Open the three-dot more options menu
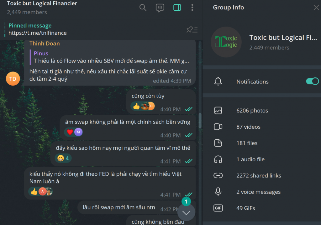Viewport: 321px width, 225px height. (x=192, y=8)
